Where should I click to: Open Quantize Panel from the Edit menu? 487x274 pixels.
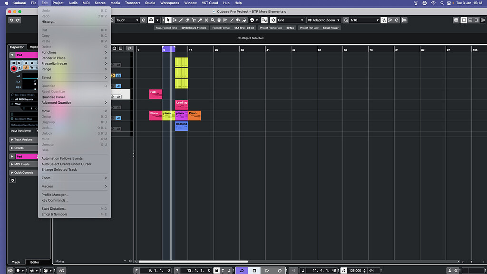pos(53,97)
